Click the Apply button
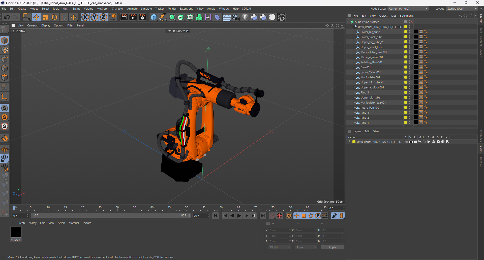This screenshot has width=484, height=260. pyautogui.click(x=332, y=247)
